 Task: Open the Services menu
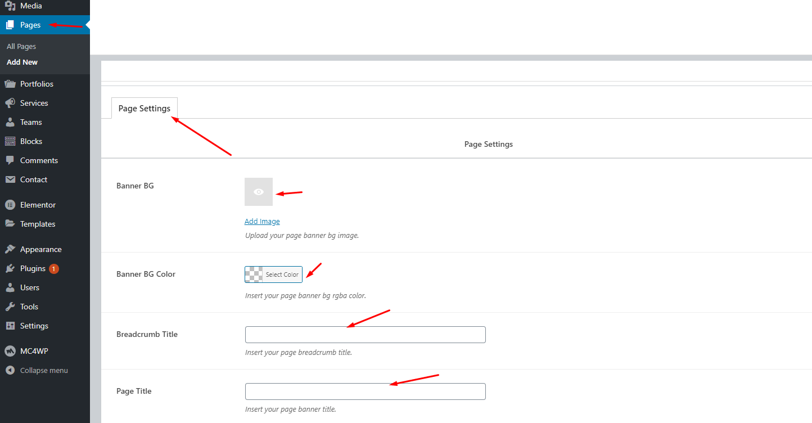click(34, 103)
